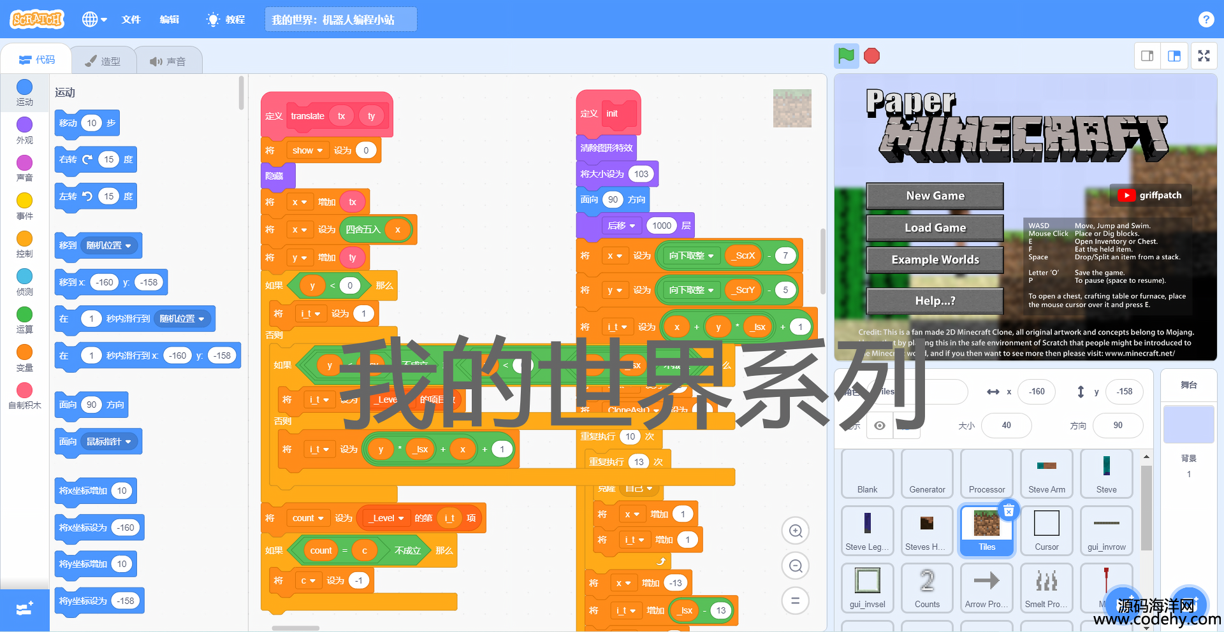Open the 文件 menu
The image size is (1224, 632).
click(131, 19)
